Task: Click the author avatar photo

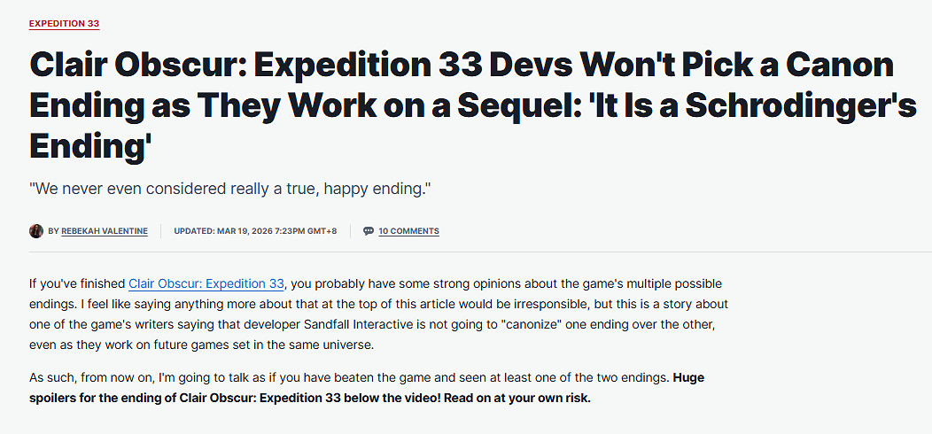Action: 36,231
